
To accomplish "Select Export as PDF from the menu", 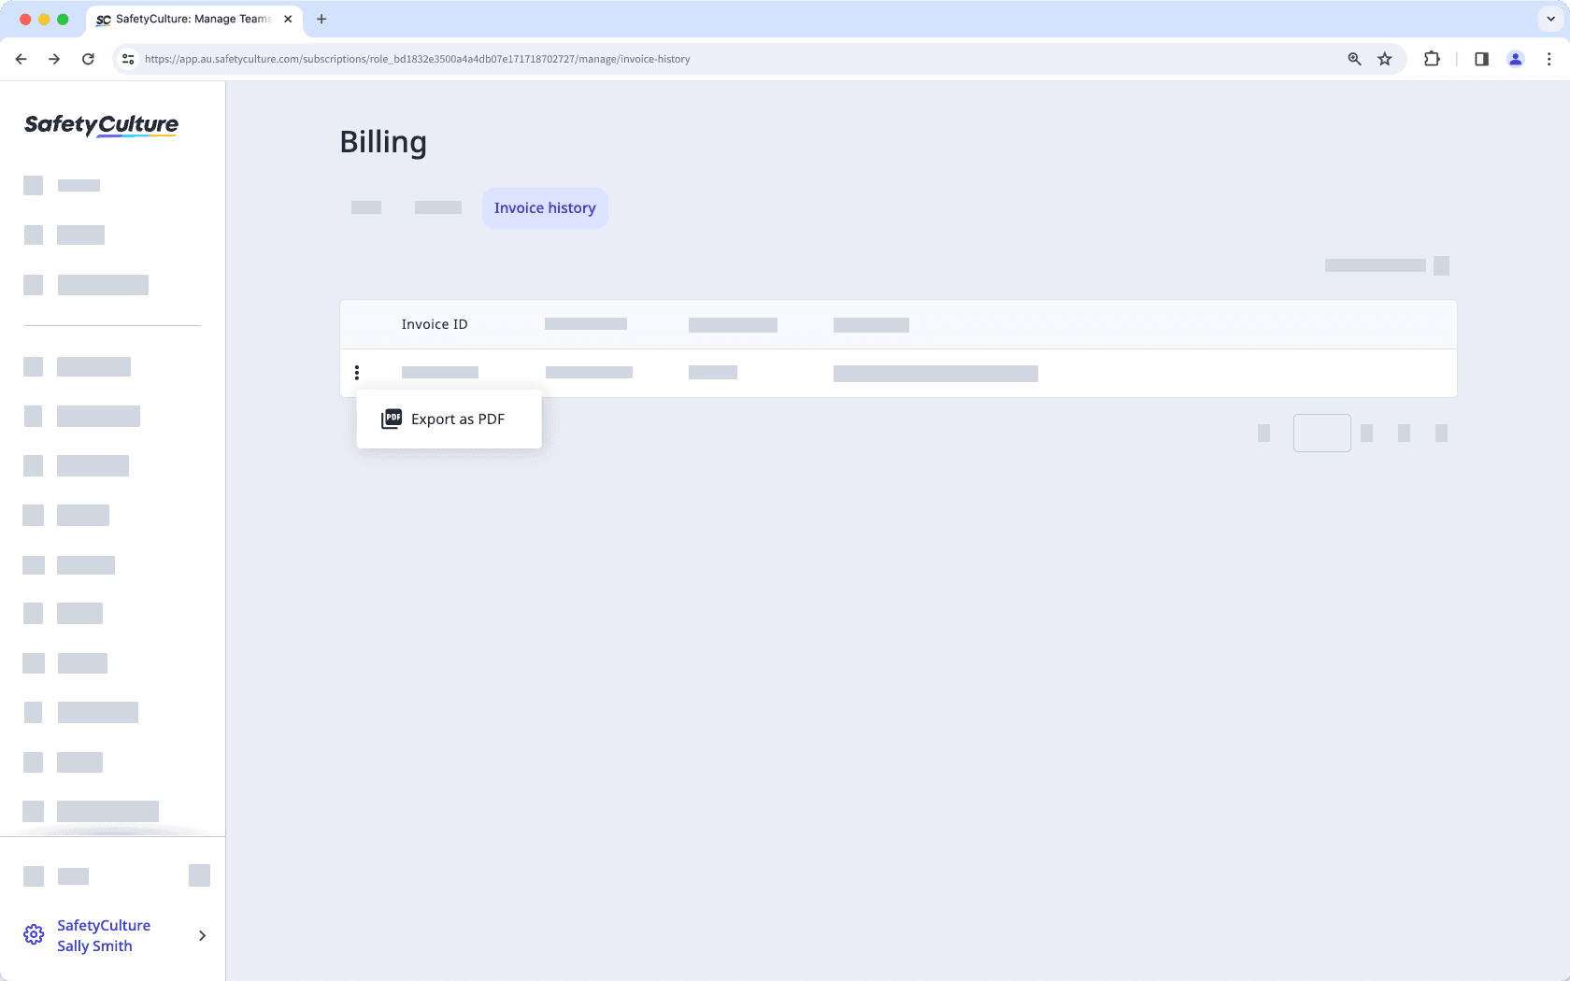I will 457,419.
